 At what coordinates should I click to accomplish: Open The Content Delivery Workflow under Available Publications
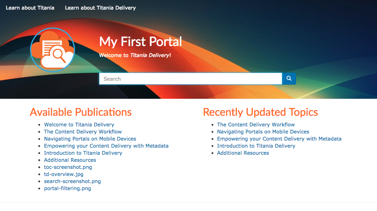[83, 132]
